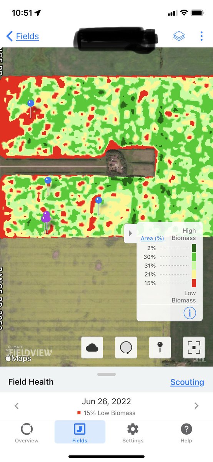Drop a scouting pin with pin tool
Screen dimensions: 213x462
160,348
